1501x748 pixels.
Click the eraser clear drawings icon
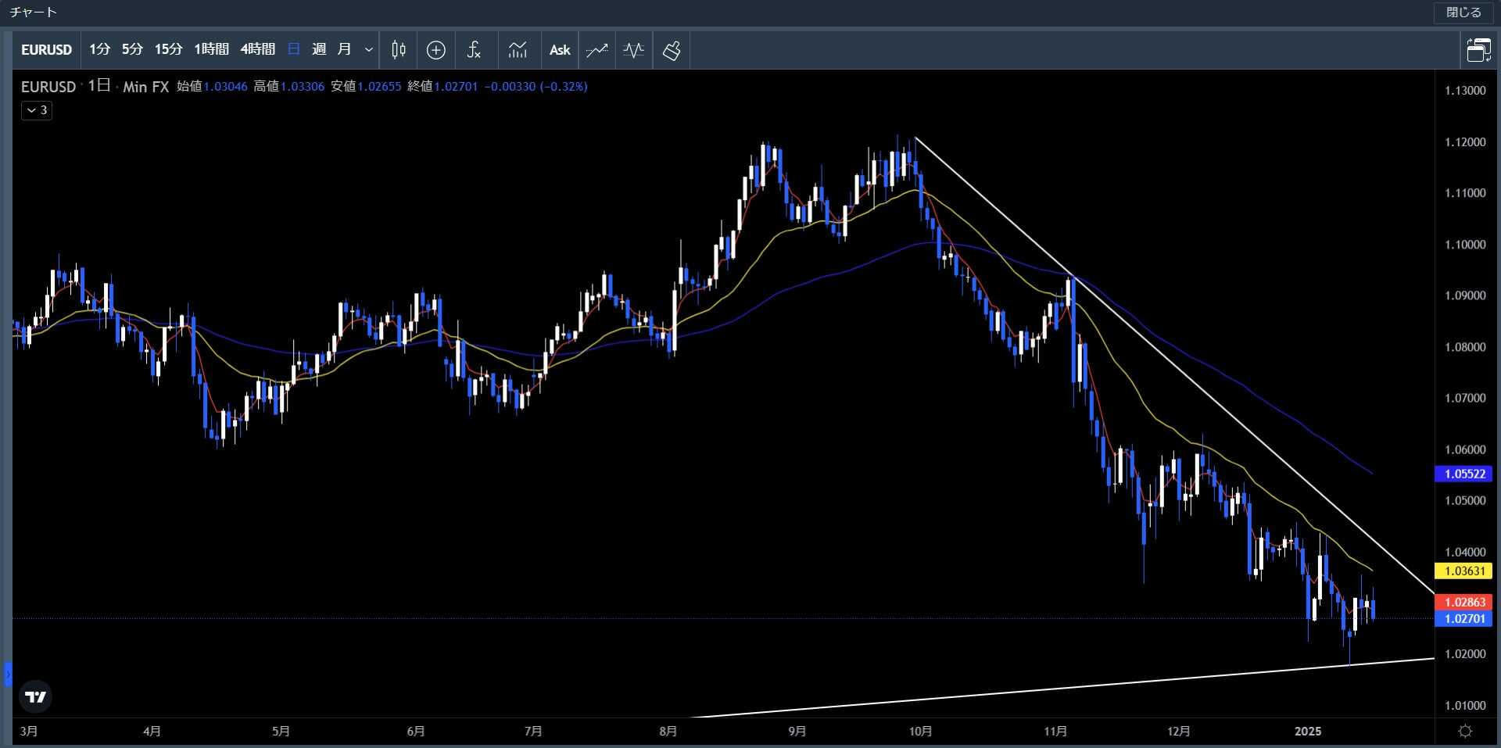click(x=672, y=50)
